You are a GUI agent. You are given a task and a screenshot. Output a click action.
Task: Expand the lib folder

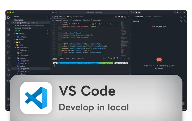[x=14, y=42]
